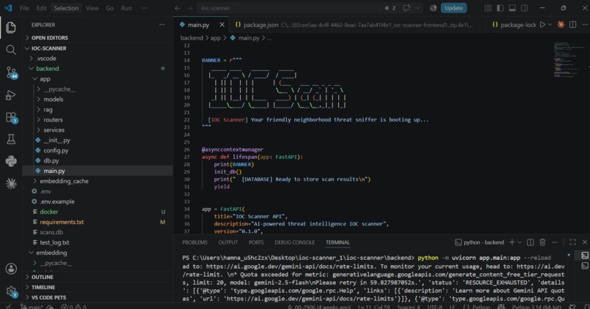Screen dimensions: 590x309
Task: Switch to the Output panel tab
Action: point(228,242)
